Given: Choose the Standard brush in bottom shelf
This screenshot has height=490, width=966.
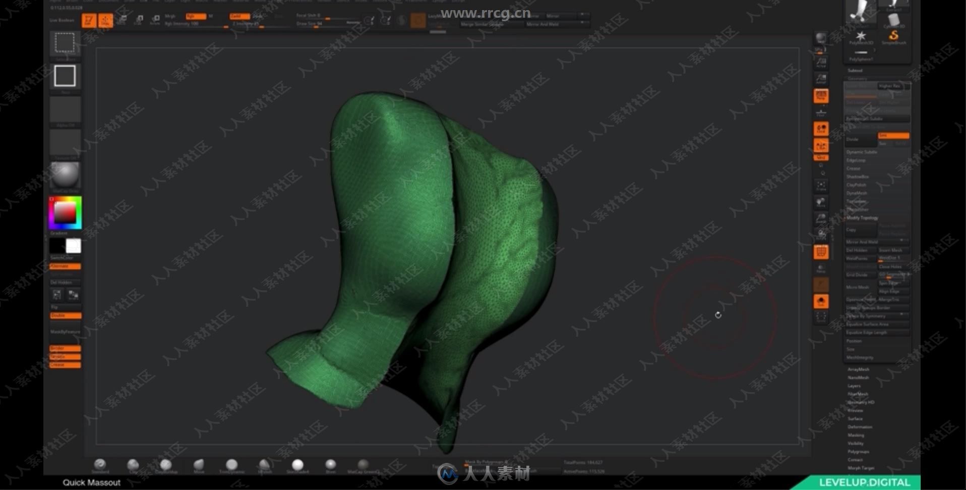Looking at the screenshot, I should (x=100, y=466).
